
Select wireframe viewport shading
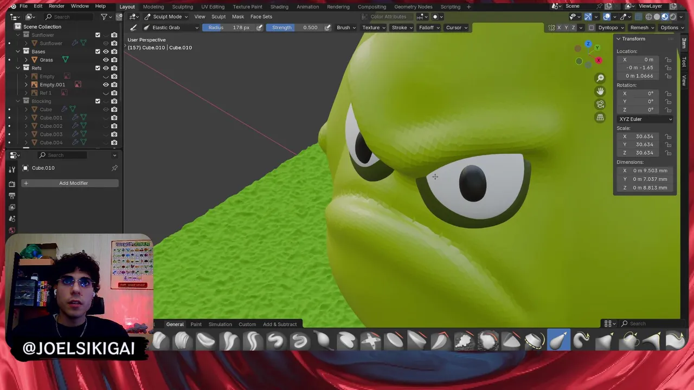click(x=648, y=17)
